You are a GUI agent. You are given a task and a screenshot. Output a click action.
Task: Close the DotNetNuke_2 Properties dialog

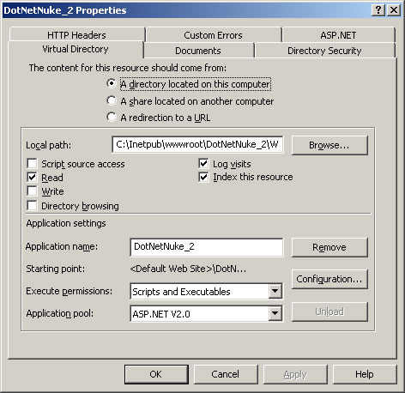click(394, 10)
